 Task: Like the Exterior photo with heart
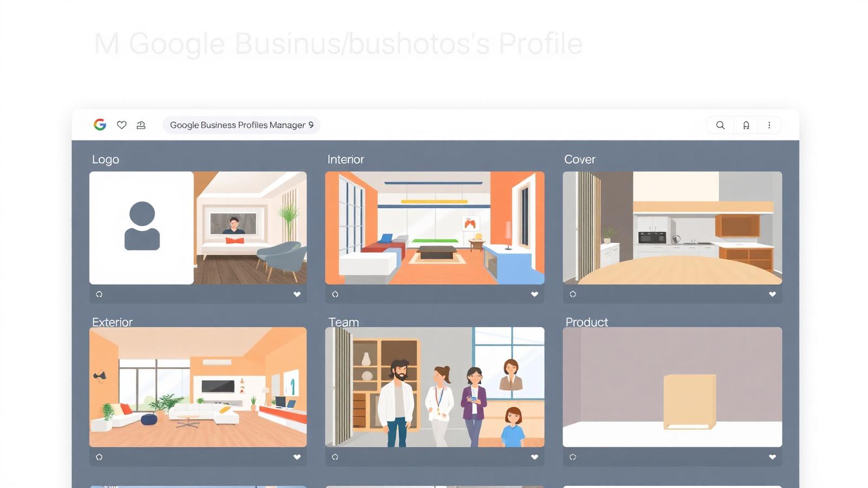(297, 457)
